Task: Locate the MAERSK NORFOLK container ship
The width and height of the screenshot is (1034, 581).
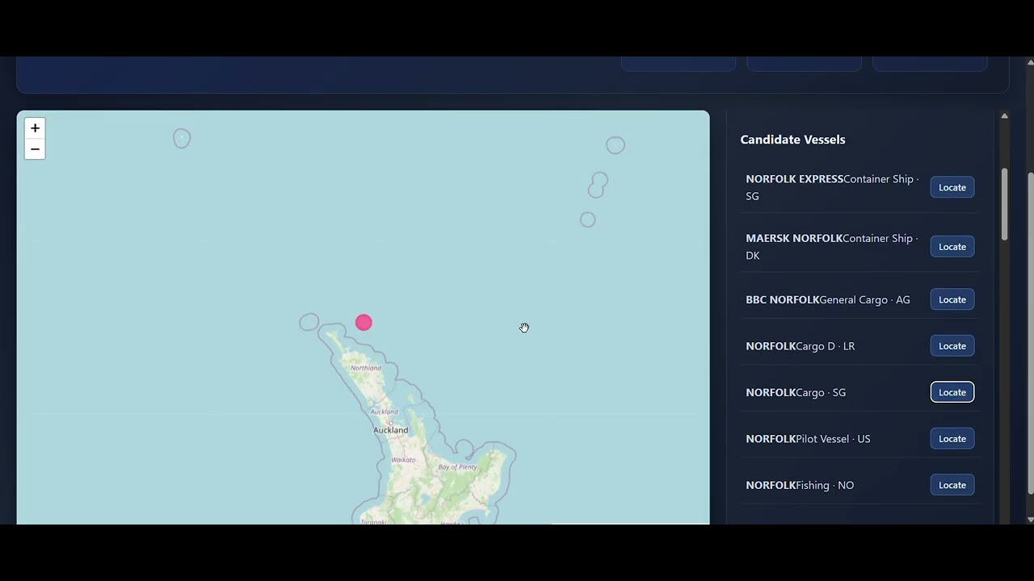Action: click(x=952, y=247)
